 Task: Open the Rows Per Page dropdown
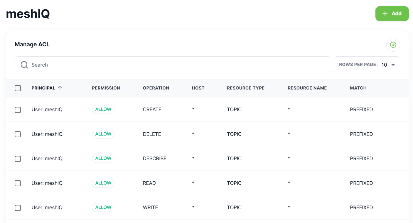[x=367, y=65]
